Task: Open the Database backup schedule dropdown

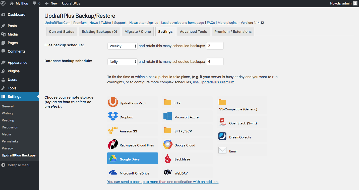Action: 122,62
